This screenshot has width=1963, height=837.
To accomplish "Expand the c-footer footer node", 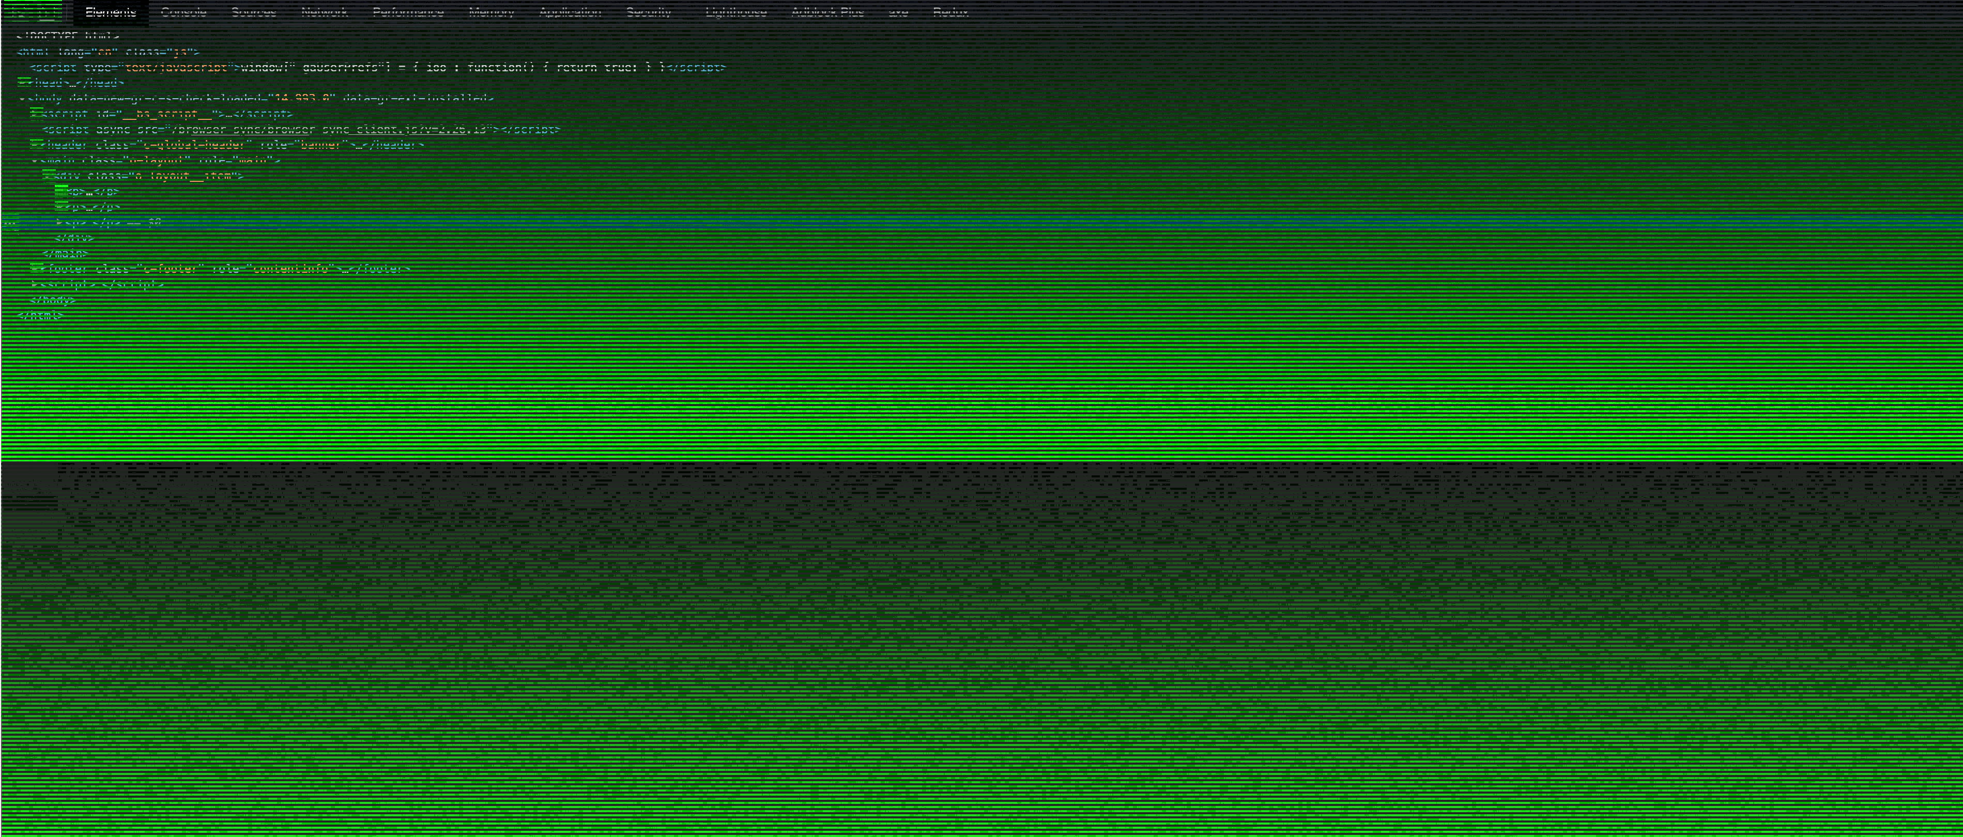I will click(x=35, y=269).
